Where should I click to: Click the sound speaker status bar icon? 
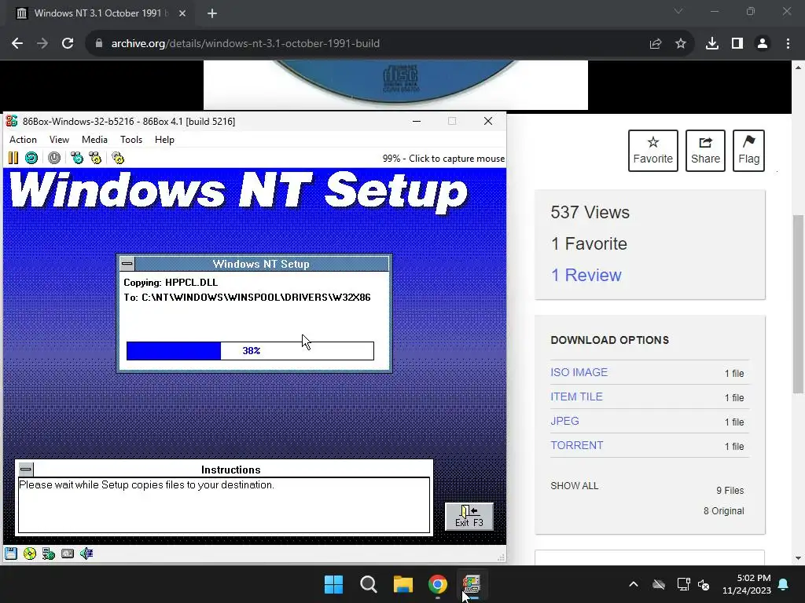(86, 554)
